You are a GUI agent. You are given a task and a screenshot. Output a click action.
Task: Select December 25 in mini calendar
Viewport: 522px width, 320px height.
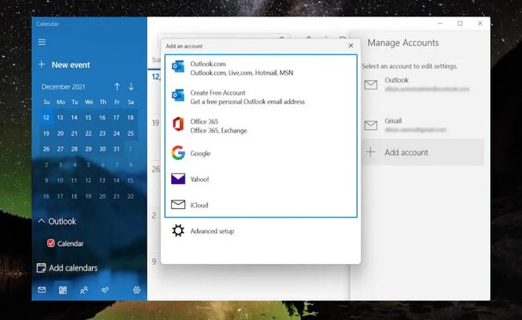click(131, 133)
